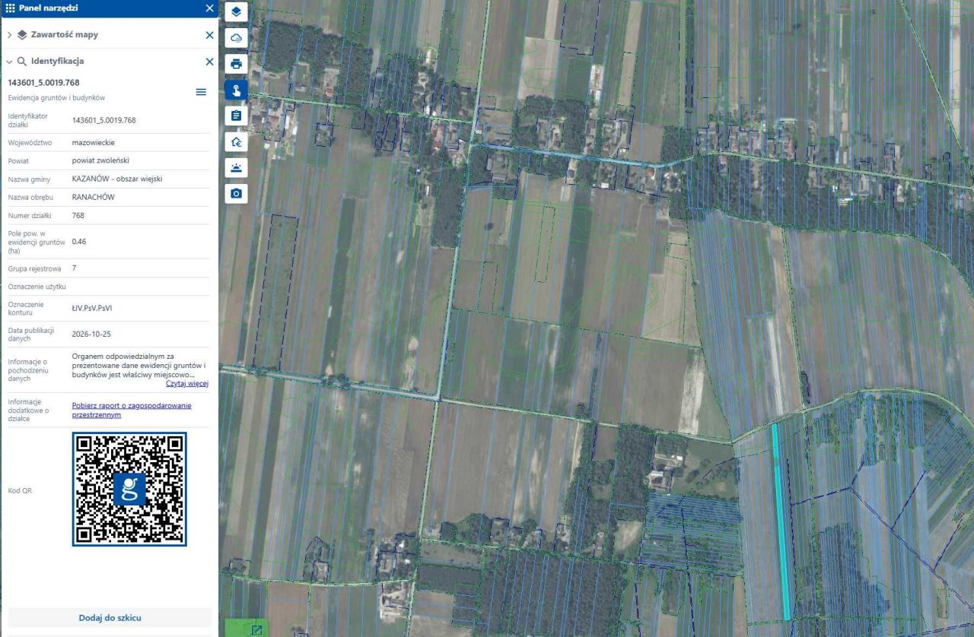Click the precinct value RANACHÓW
Screen dimensions: 974x637
[94, 197]
